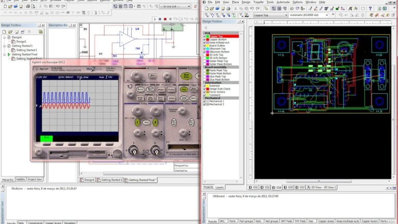Screen dimensions: 398x224
Task: Toggle the Copper Bottom layer checkbox
Action: (x=205, y=39)
